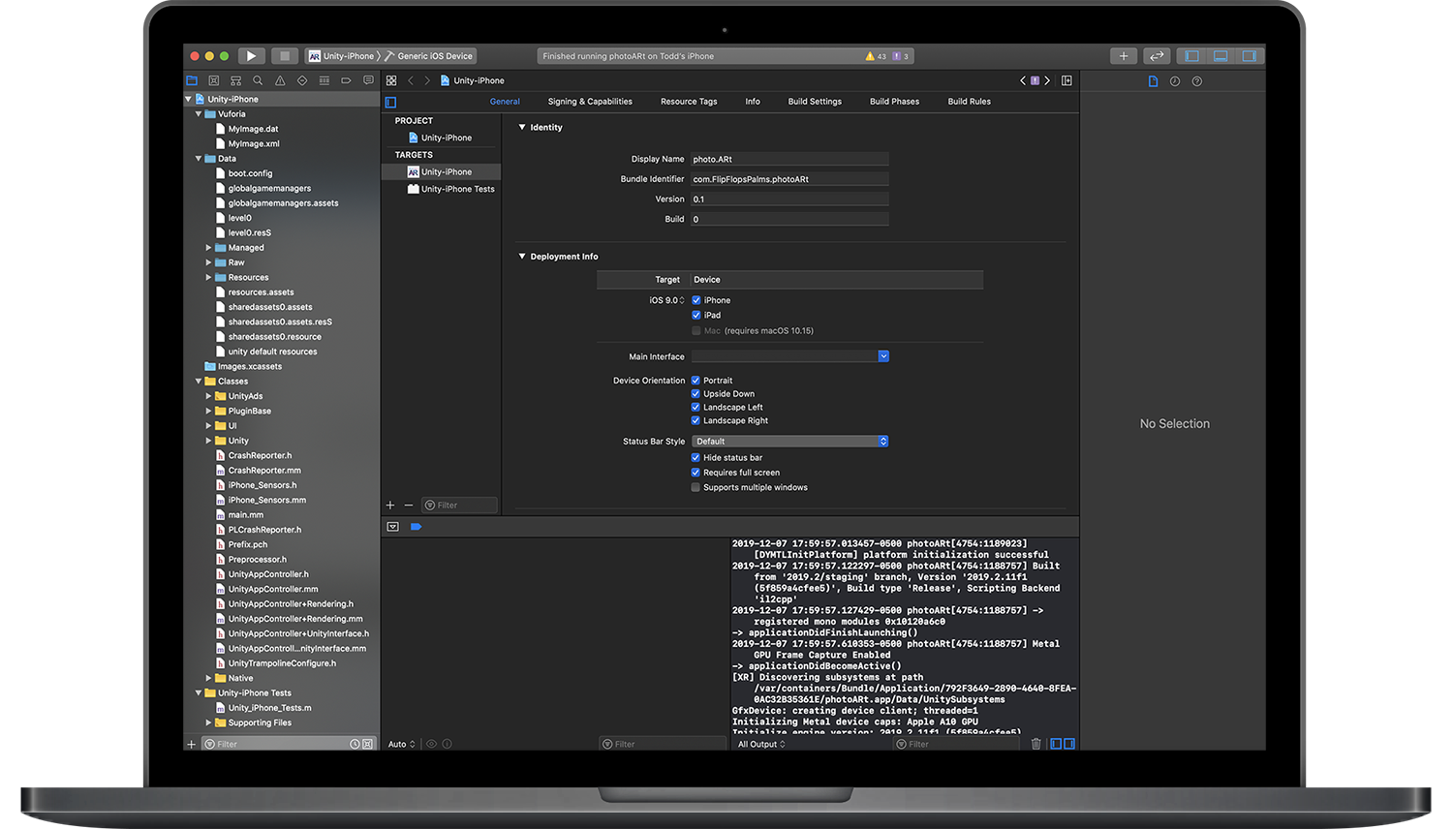This screenshot has width=1453, height=829.
Task: Switch to the Signing & Capabilities tab
Action: pos(590,102)
